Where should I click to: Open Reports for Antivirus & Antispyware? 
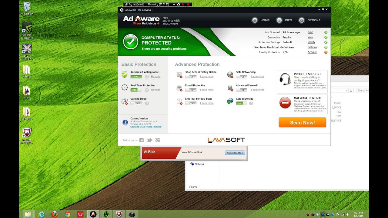click(x=156, y=77)
